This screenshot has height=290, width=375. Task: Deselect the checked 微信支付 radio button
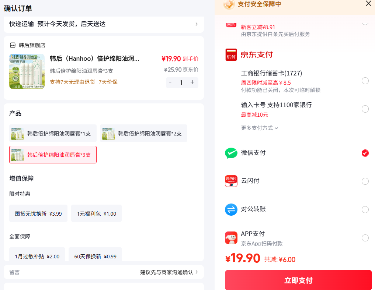[365, 153]
